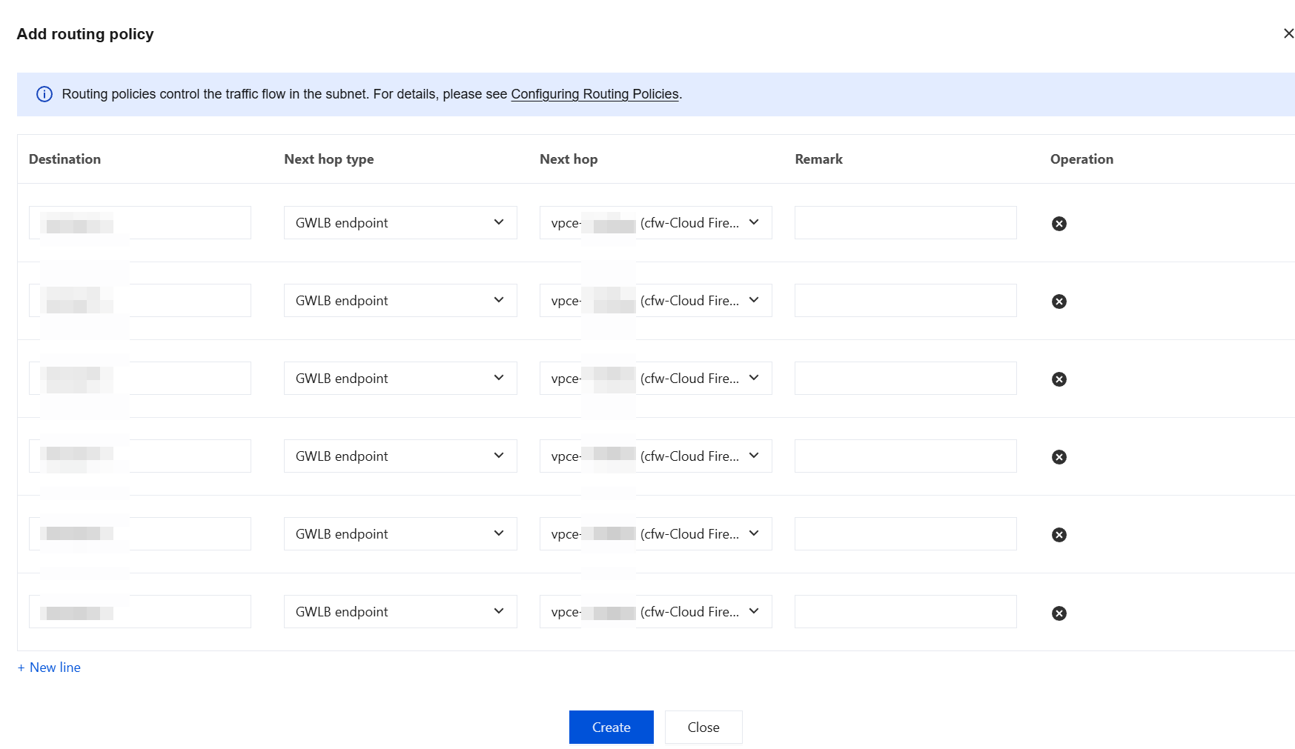Add a new line to the table
The width and height of the screenshot is (1295, 749).
click(x=49, y=668)
